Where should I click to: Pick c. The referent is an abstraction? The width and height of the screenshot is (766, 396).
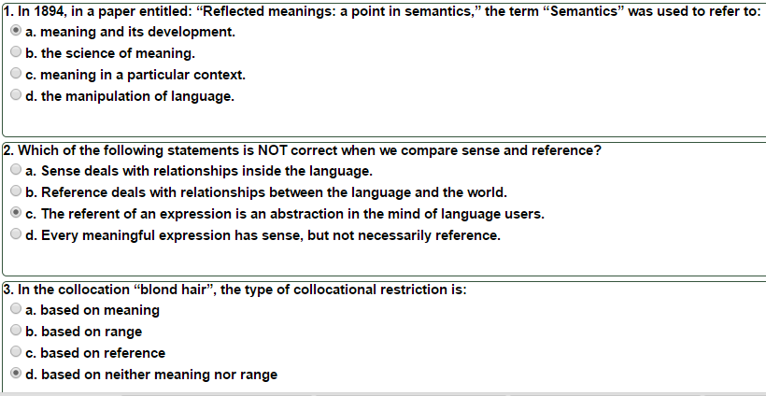pyautogui.click(x=16, y=213)
